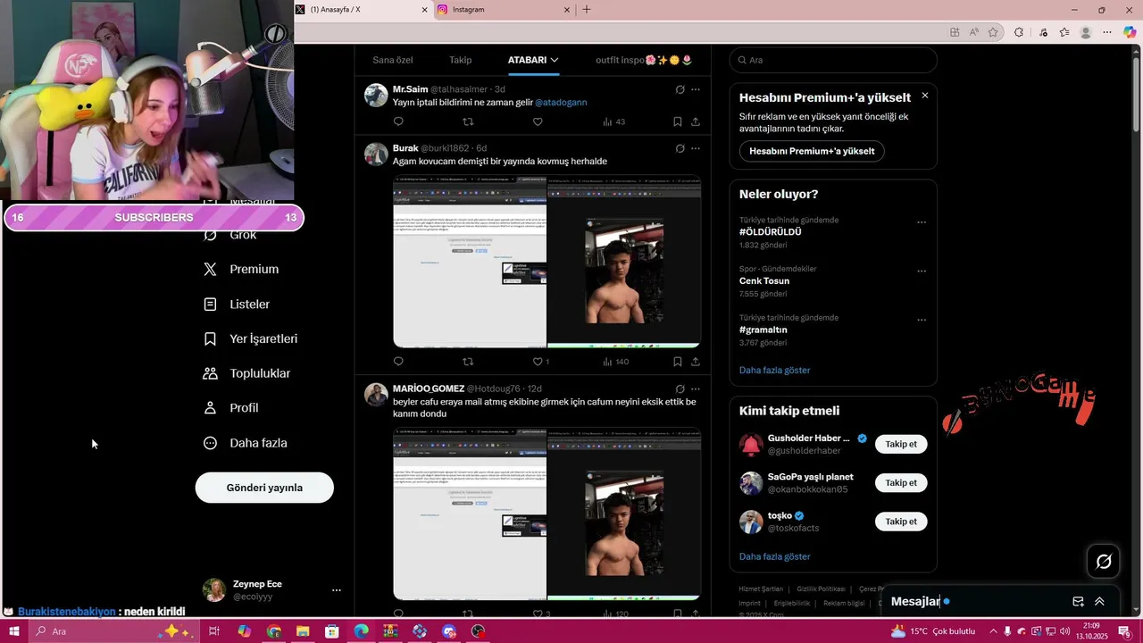1143x643 pixels.
Task: Open browser profile icon
Action: coord(1086,32)
